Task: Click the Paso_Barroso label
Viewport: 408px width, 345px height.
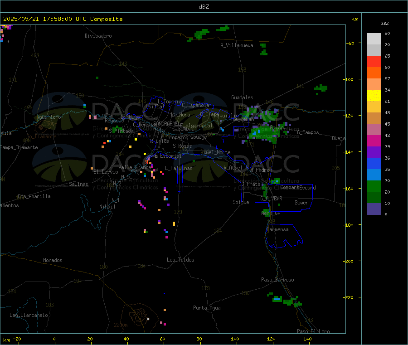Action: pos(277,280)
